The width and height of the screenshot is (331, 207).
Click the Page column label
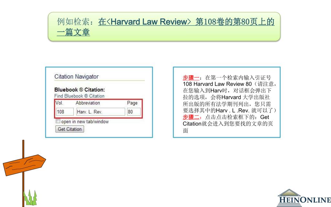pos(132,103)
